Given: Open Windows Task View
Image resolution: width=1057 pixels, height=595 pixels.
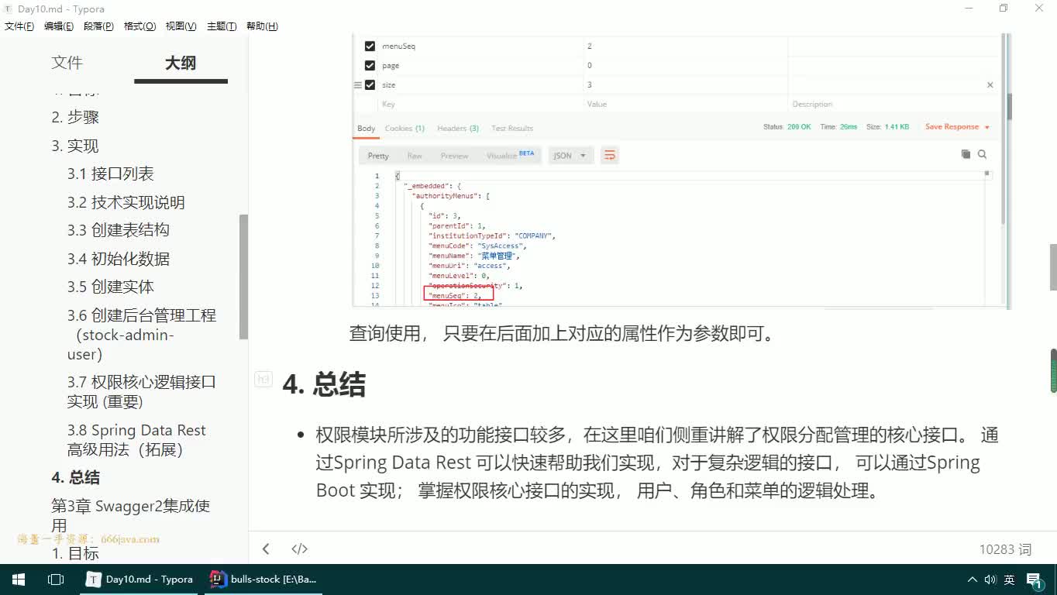Looking at the screenshot, I should pos(56,580).
